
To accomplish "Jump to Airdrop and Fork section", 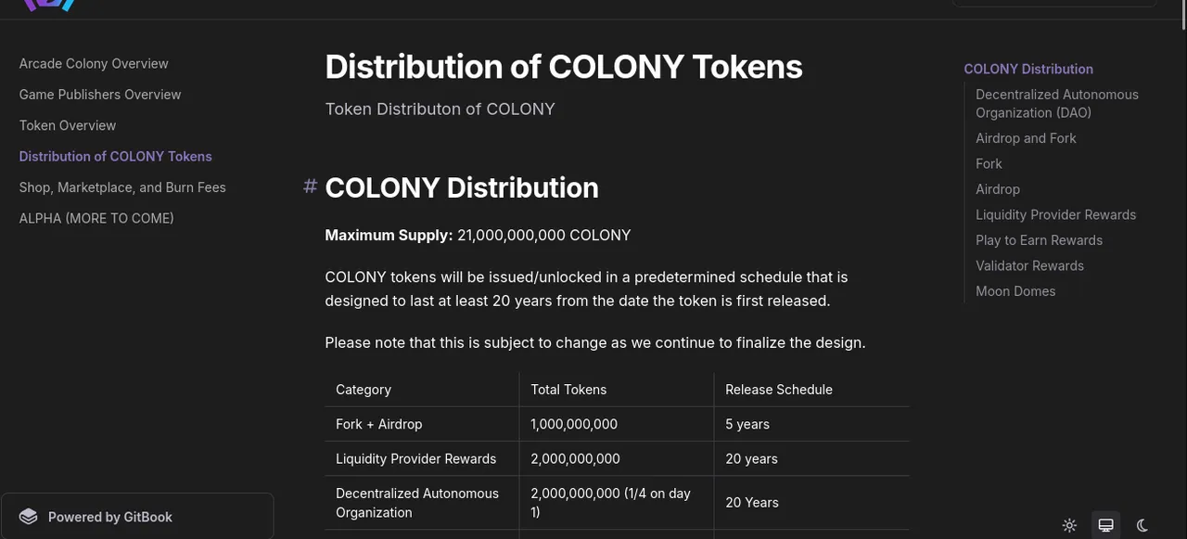I will pyautogui.click(x=1026, y=138).
